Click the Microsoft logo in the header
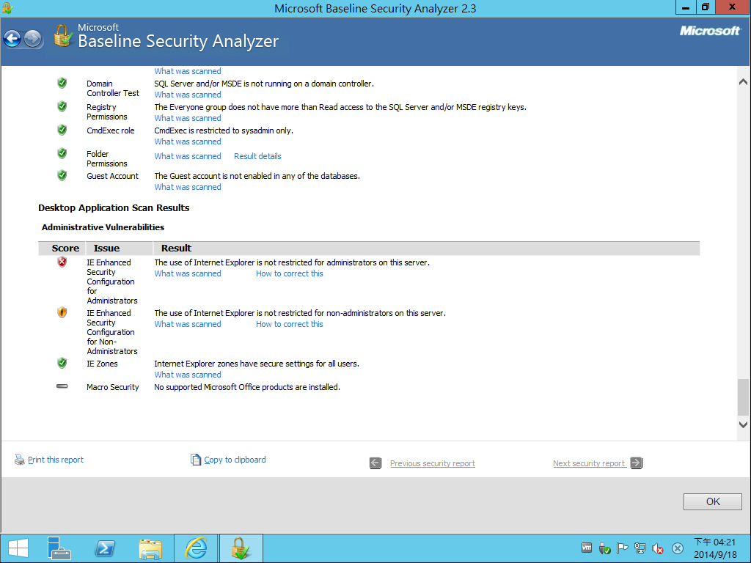This screenshot has height=563, width=751. coord(710,31)
